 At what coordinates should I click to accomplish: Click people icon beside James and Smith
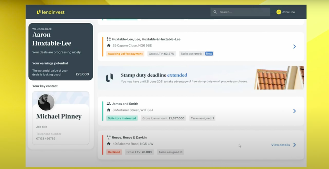pos(109,104)
